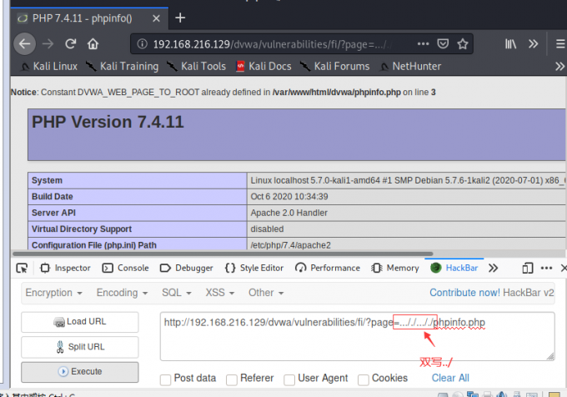Click the browser forward arrow
Viewport: 567px width, 397px height.
tap(48, 44)
